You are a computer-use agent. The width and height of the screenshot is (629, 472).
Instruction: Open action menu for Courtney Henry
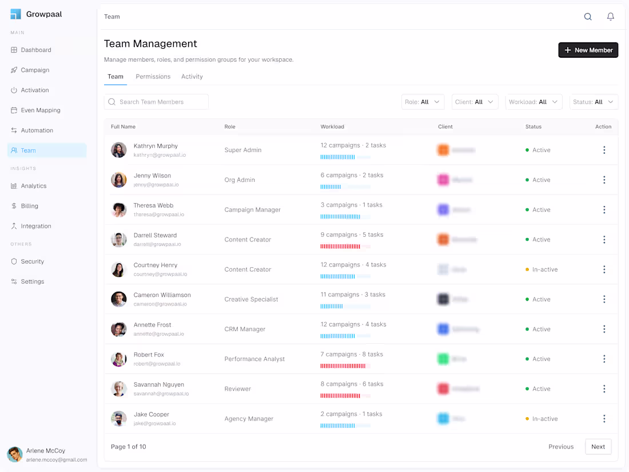(604, 269)
